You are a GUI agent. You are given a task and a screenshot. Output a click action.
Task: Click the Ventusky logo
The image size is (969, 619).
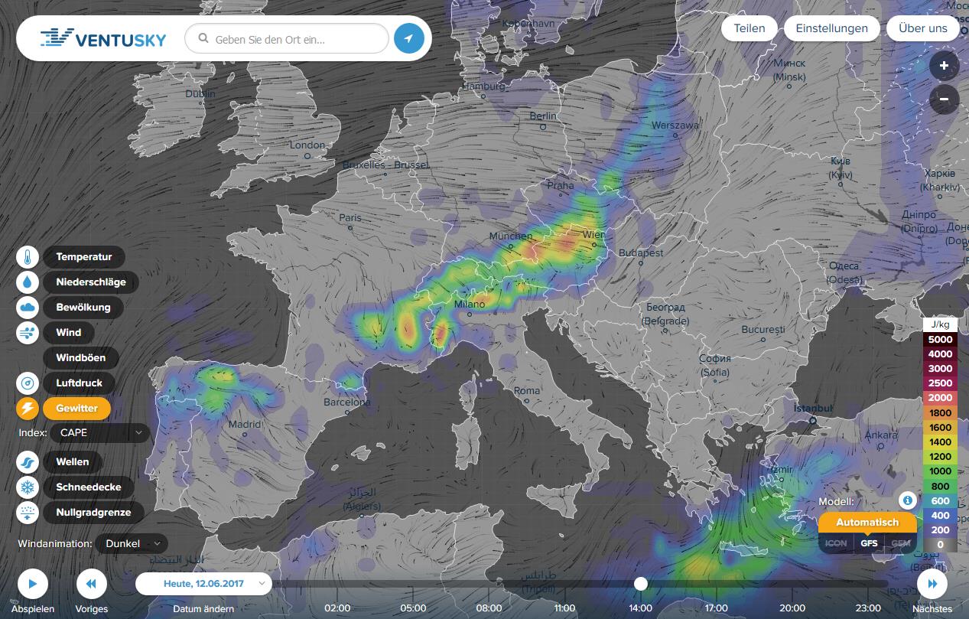pos(103,38)
